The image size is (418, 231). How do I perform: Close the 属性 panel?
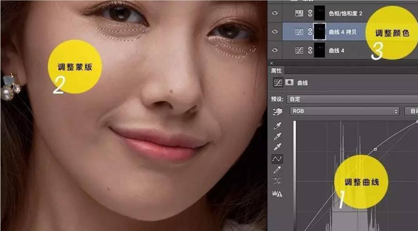tap(271, 63)
